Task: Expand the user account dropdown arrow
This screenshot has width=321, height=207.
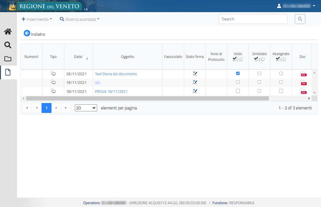Action: (314, 6)
